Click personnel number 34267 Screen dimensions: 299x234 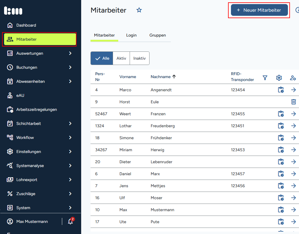coord(101,150)
